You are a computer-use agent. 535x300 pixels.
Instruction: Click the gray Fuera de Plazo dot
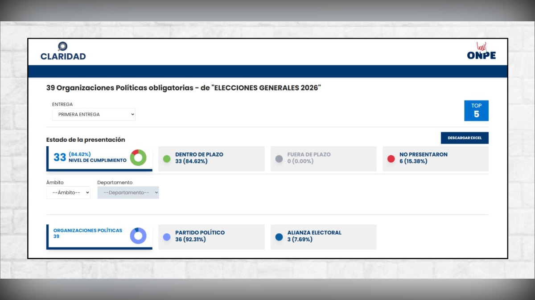(x=279, y=159)
